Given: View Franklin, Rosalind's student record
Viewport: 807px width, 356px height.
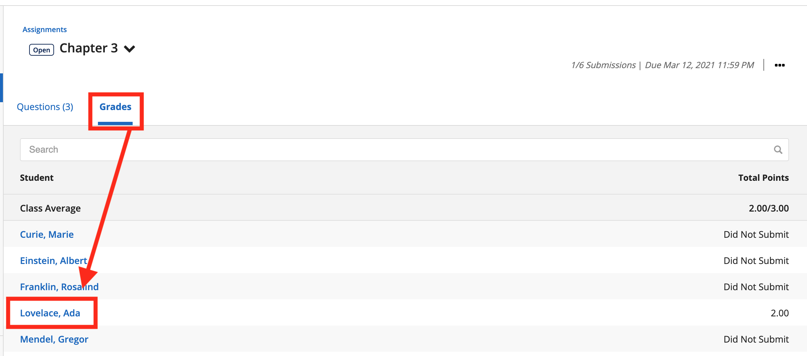Looking at the screenshot, I should point(59,287).
